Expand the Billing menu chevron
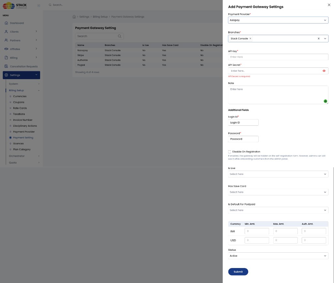 pyautogui.click(x=36, y=57)
